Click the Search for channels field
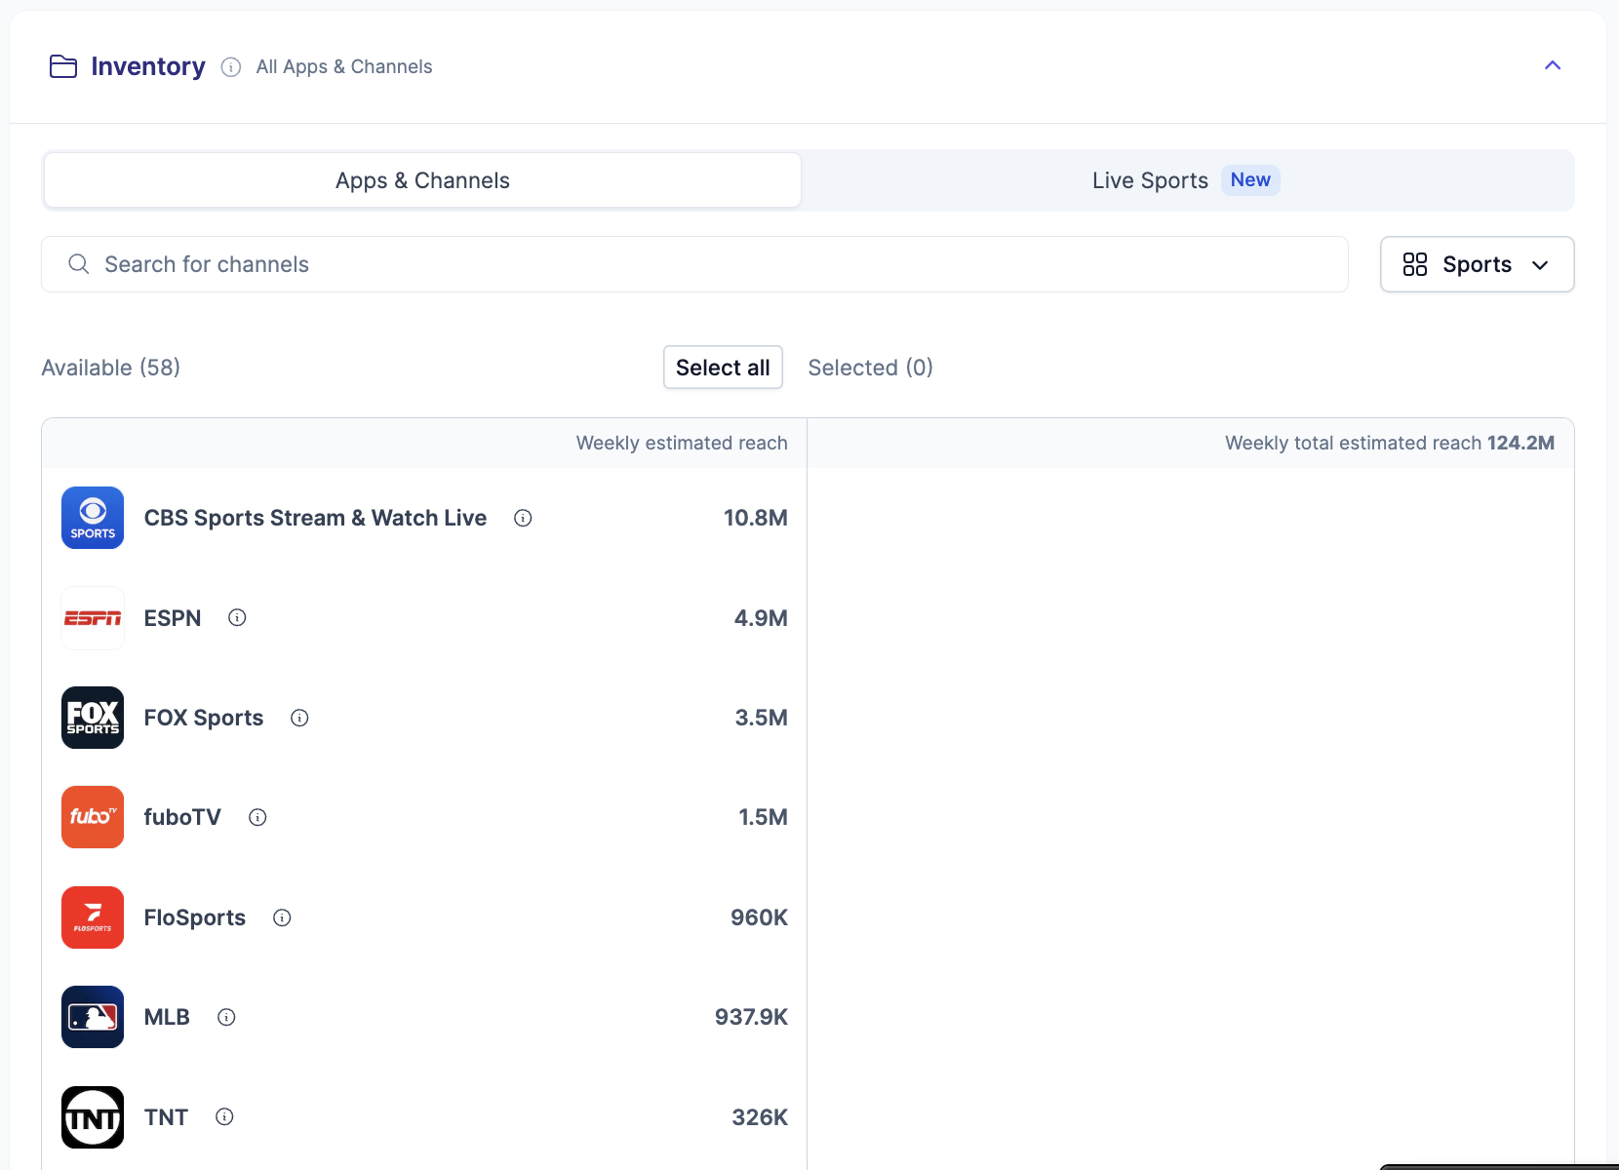This screenshot has height=1170, width=1619. pos(694,264)
